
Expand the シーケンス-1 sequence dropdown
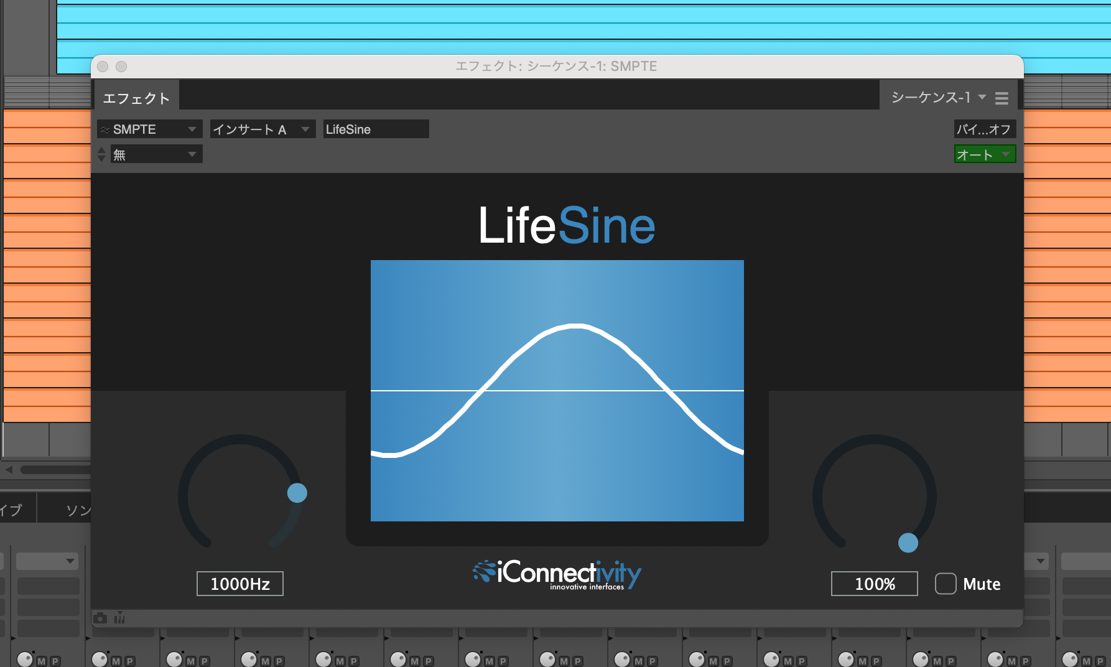pos(938,97)
